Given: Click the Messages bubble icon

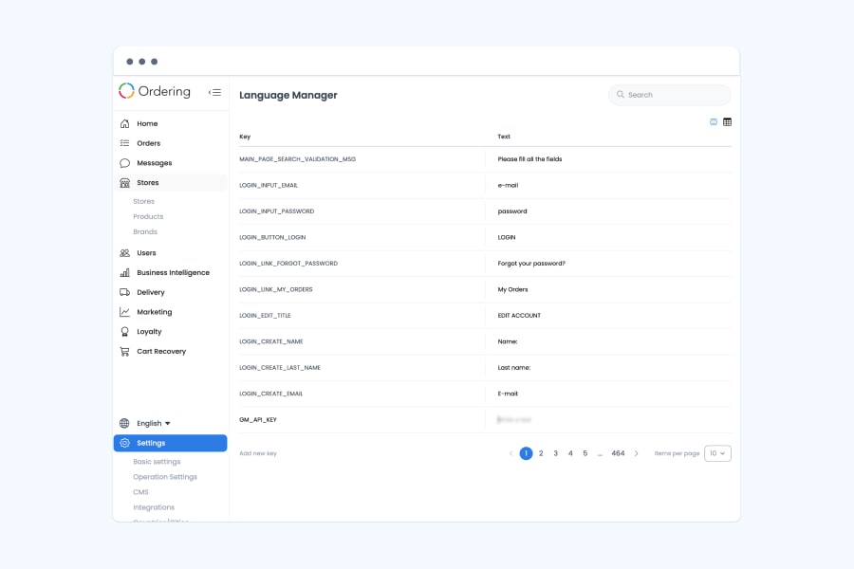Looking at the screenshot, I should click(124, 163).
